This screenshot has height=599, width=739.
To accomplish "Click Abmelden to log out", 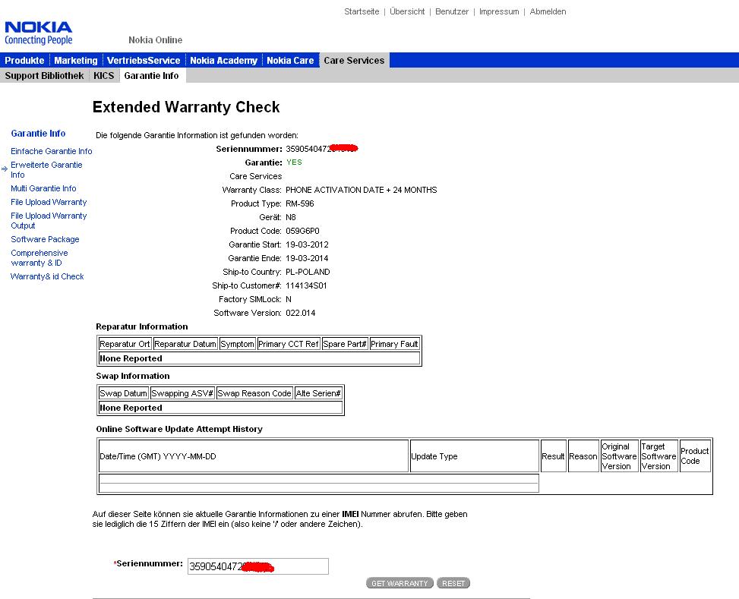I will point(548,11).
